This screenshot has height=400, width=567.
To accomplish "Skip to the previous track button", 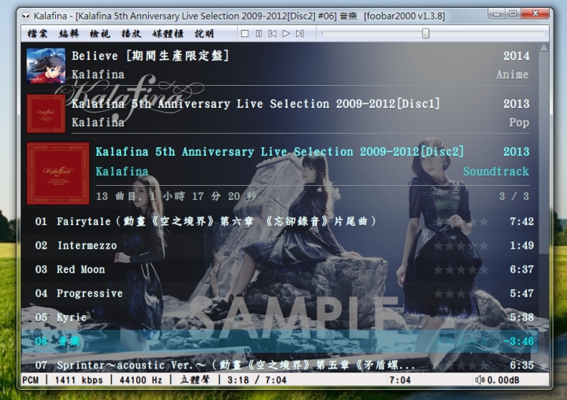I will 272,34.
